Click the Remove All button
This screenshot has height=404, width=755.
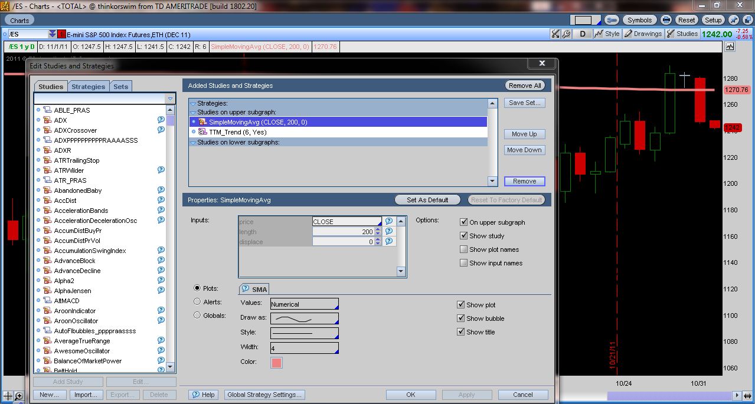point(525,86)
